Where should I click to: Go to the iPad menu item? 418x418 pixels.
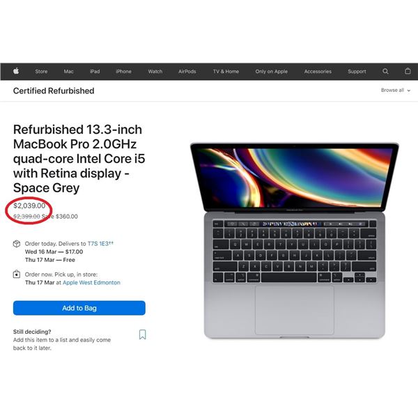95,72
